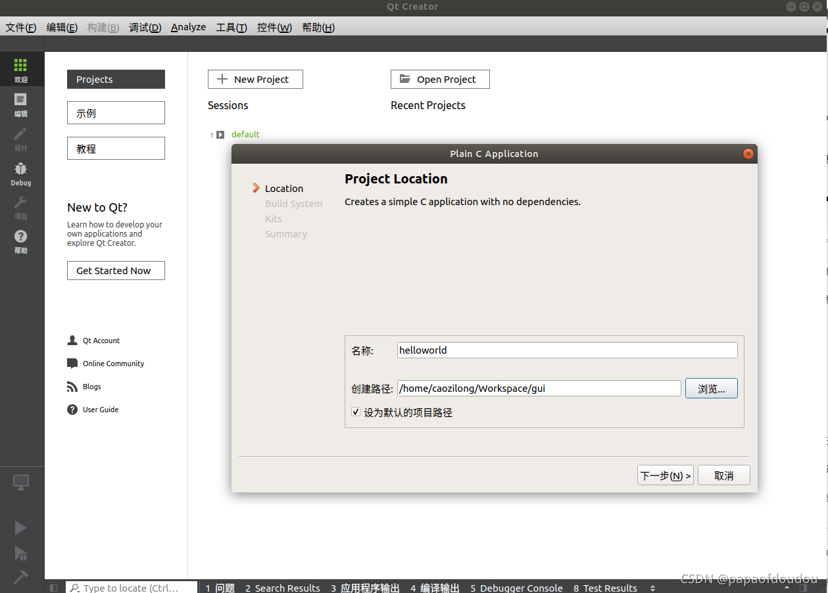The image size is (828, 593).
Task: Click the default session play icon
Action: click(x=220, y=135)
